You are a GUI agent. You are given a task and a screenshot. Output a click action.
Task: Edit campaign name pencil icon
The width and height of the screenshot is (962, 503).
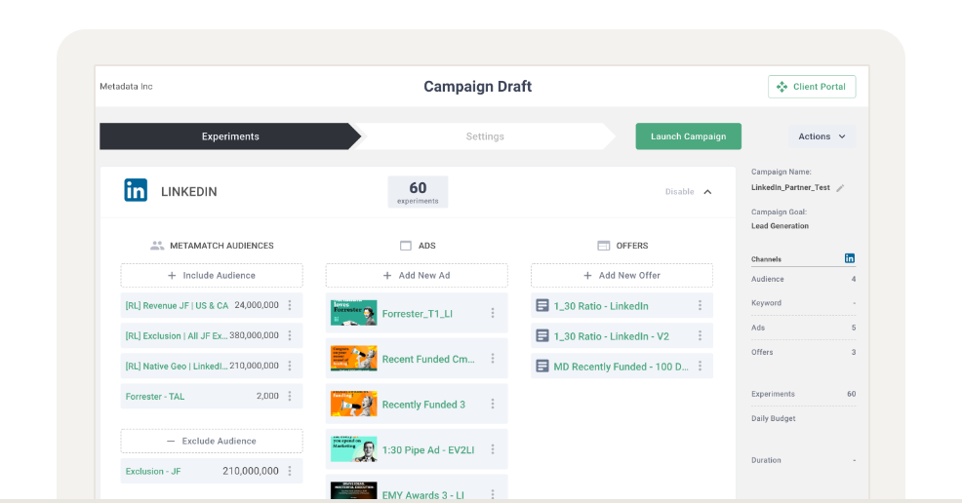pos(840,188)
